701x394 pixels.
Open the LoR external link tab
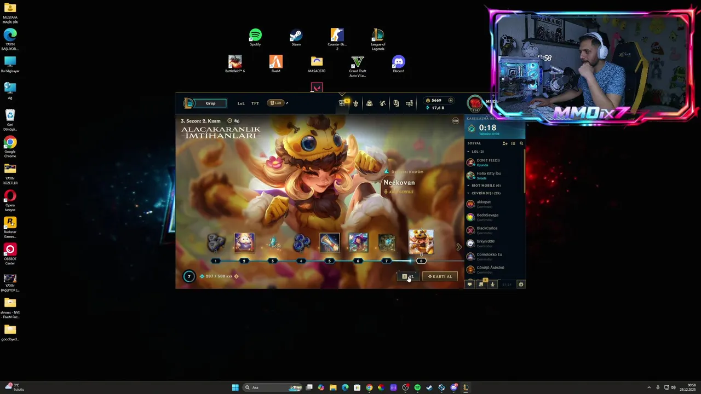click(x=278, y=103)
